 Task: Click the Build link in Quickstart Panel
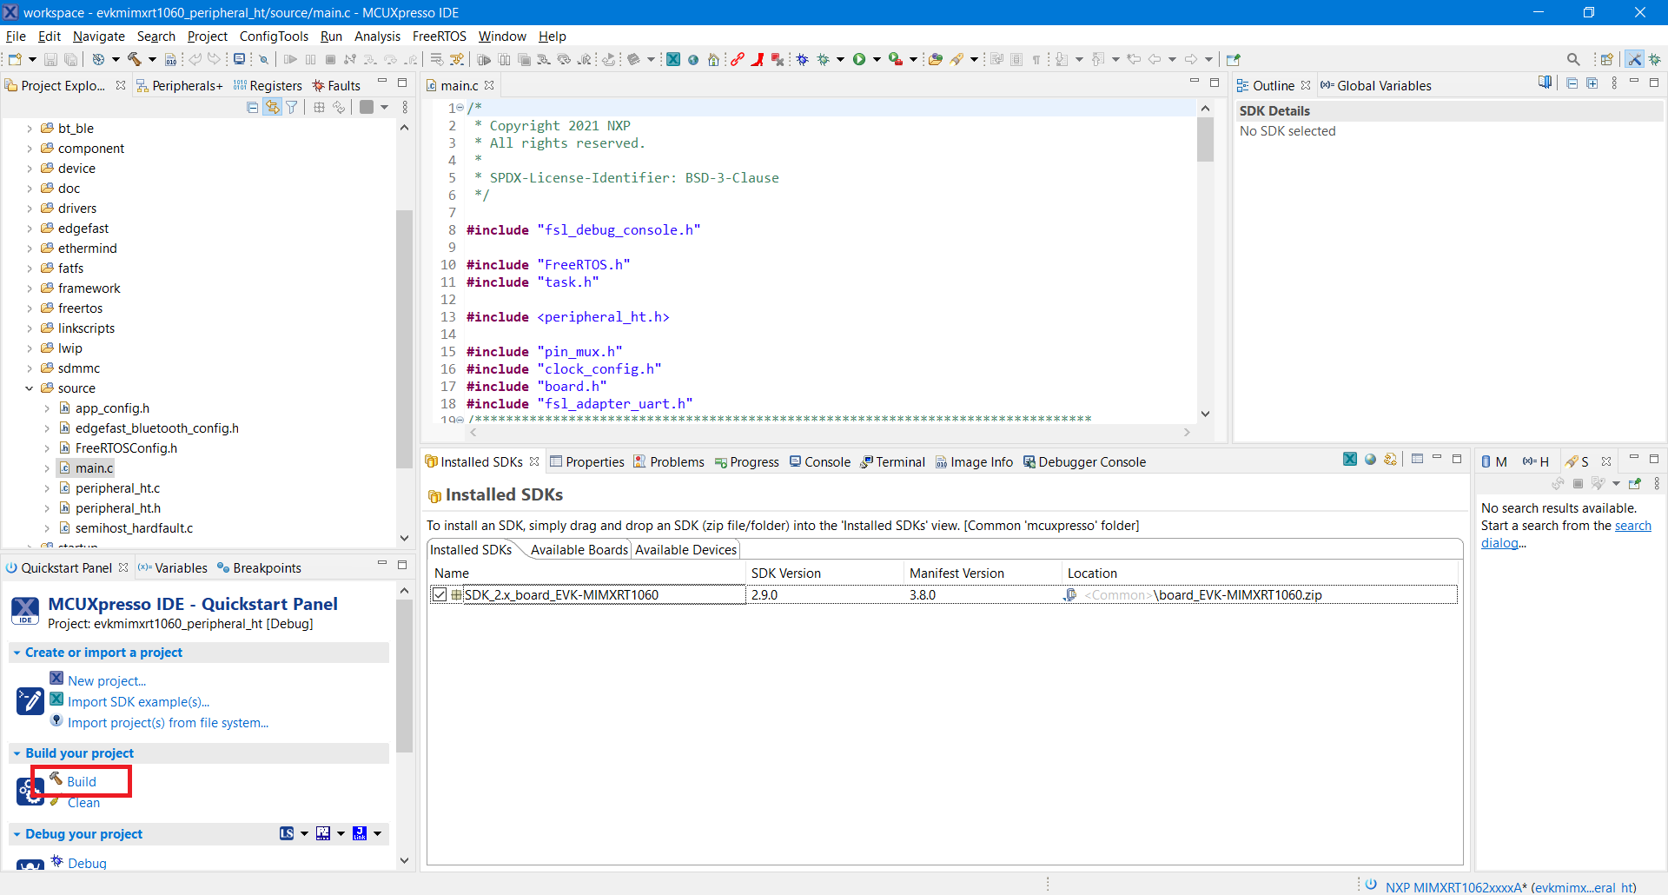coord(82,781)
